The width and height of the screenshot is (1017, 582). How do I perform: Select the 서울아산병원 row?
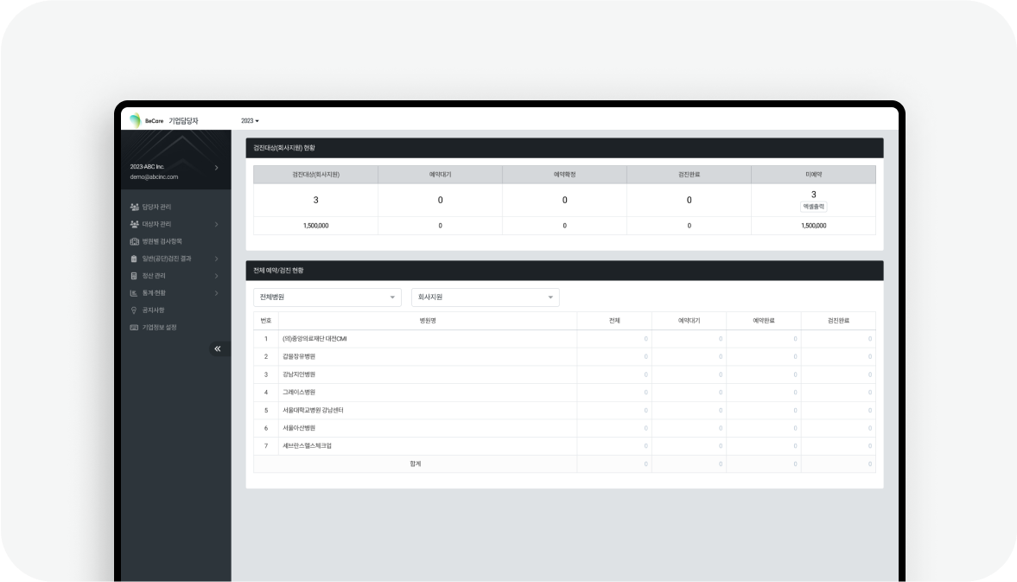[x=564, y=427]
